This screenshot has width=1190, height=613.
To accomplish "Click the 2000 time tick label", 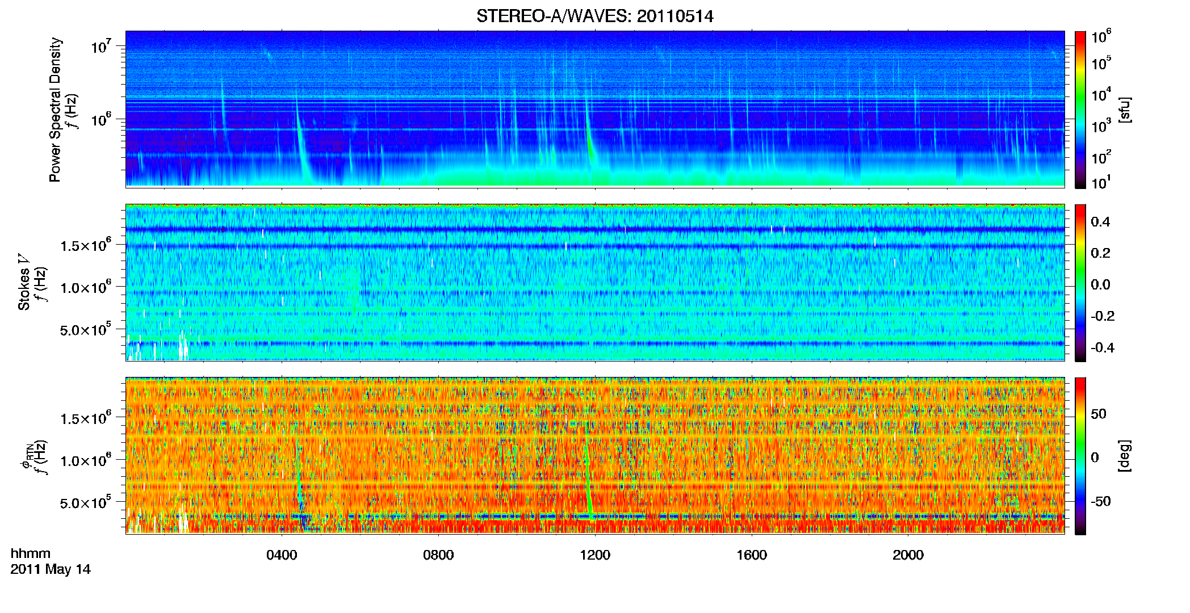I will click(908, 555).
